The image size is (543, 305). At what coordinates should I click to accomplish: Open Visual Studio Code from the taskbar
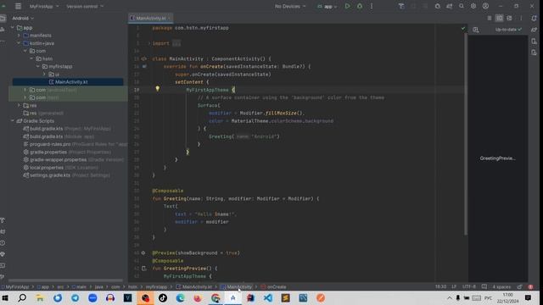(x=268, y=297)
